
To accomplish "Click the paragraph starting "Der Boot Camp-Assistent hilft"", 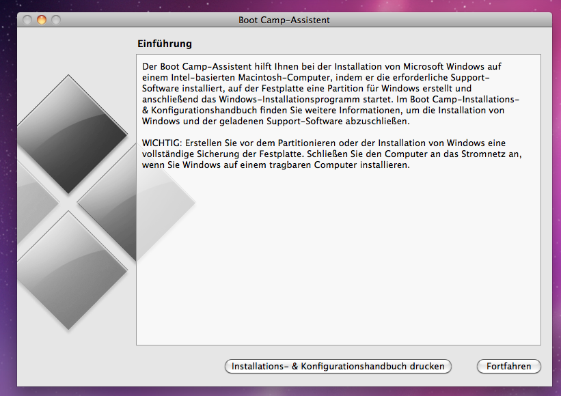I will pyautogui.click(x=331, y=94).
